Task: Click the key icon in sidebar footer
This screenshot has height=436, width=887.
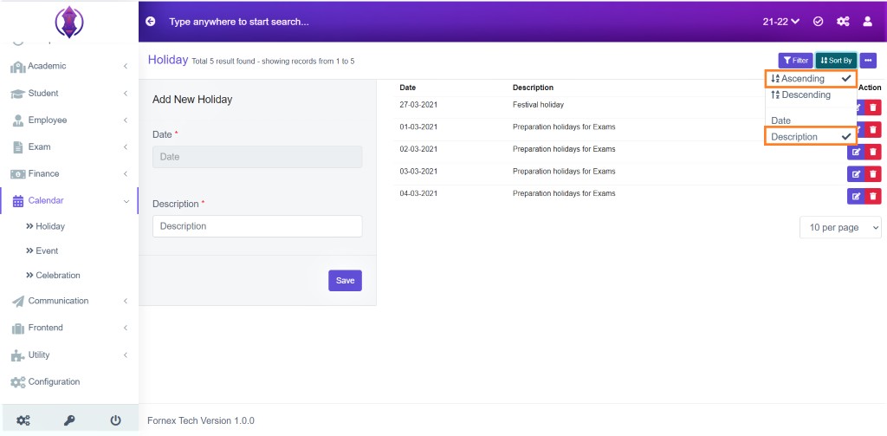Action: pos(69,420)
